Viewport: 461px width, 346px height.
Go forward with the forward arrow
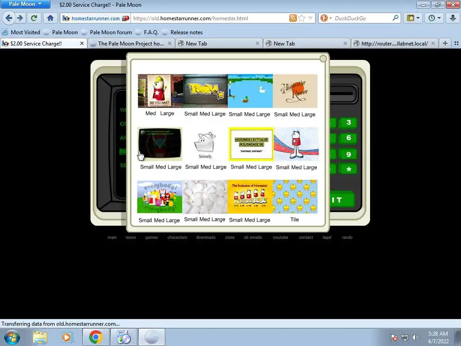click(x=20, y=18)
